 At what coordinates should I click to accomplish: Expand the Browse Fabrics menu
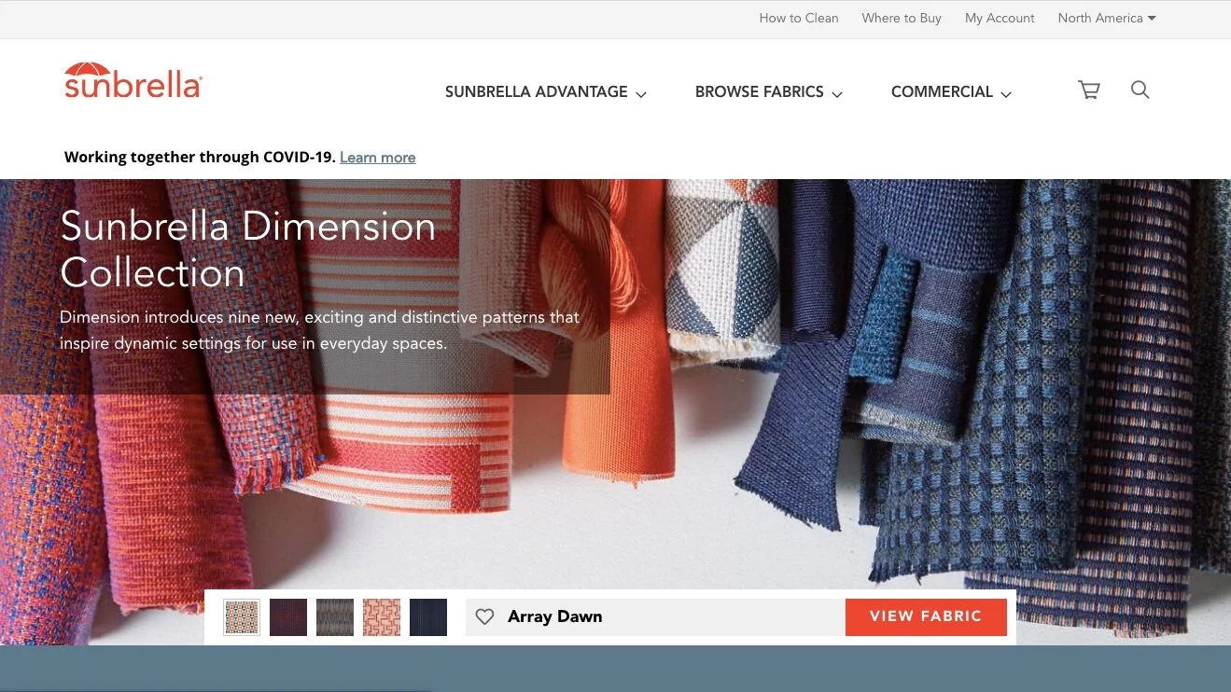pos(769,91)
